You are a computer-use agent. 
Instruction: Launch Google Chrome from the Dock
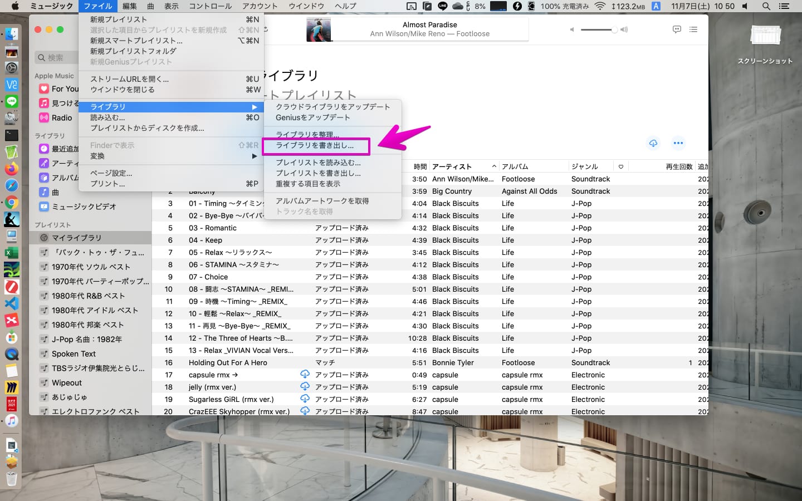tap(12, 203)
